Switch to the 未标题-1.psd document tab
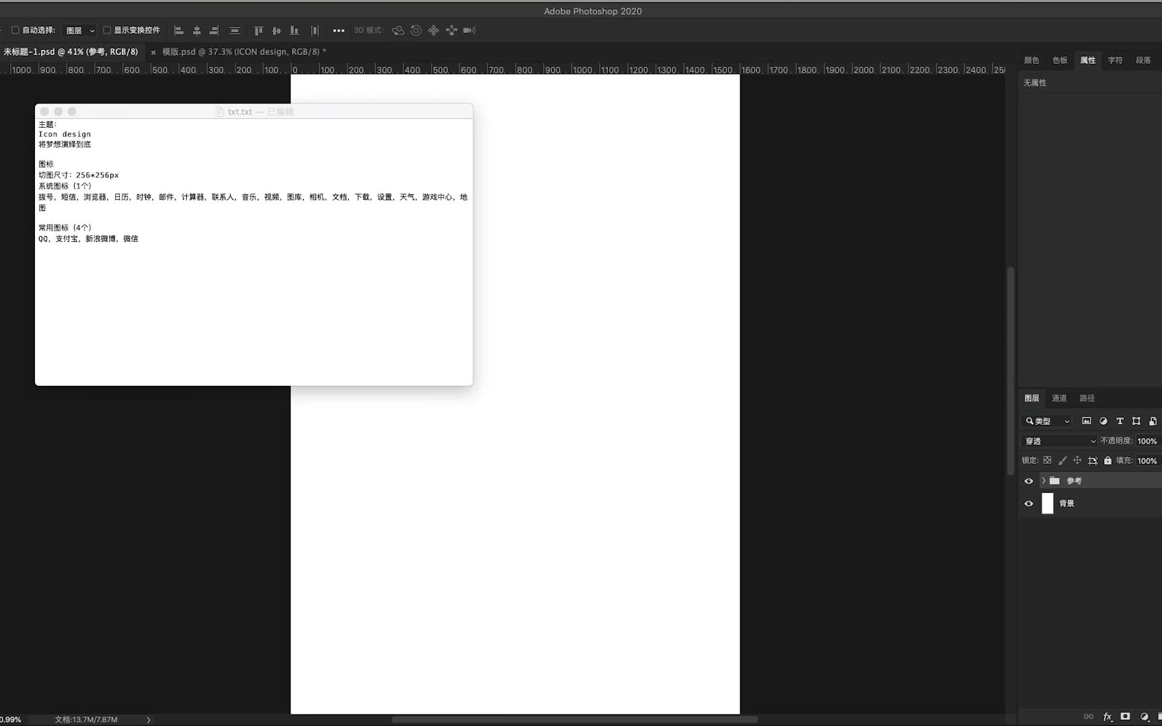The width and height of the screenshot is (1162, 726). point(71,52)
